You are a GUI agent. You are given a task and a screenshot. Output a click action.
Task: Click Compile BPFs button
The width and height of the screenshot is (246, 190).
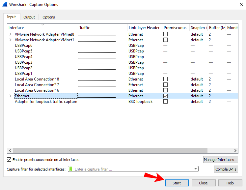coord(226,169)
